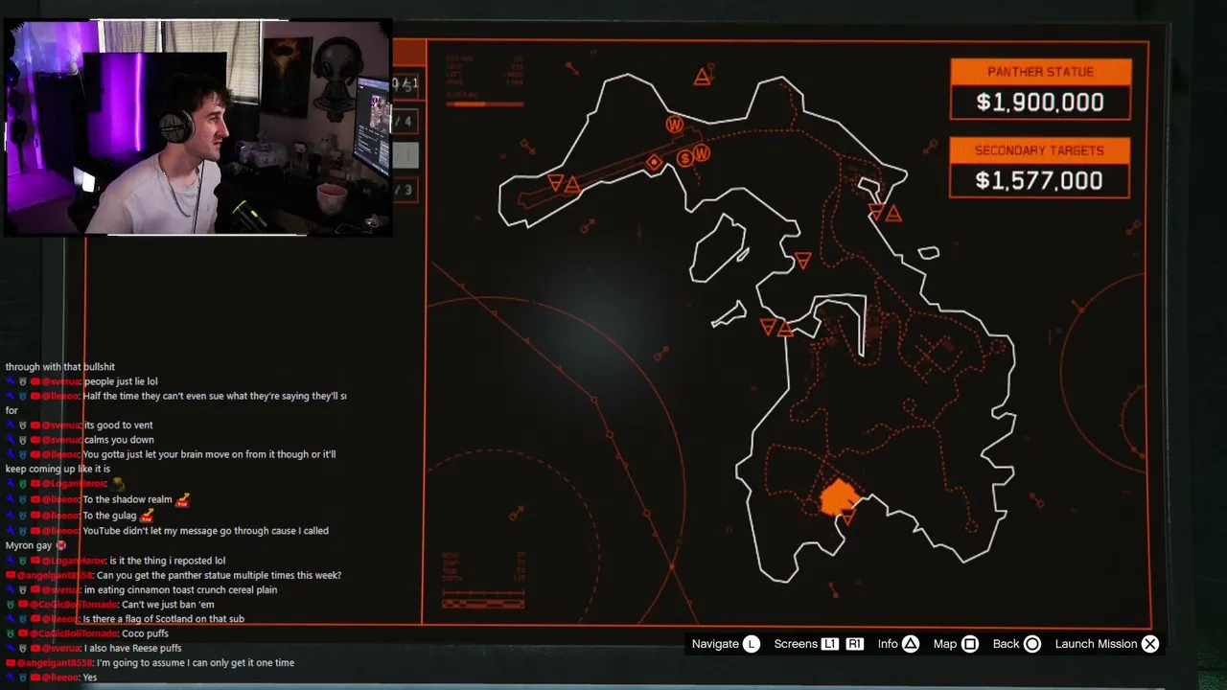Click the lone inverted triangle beside the inlet

803,261
